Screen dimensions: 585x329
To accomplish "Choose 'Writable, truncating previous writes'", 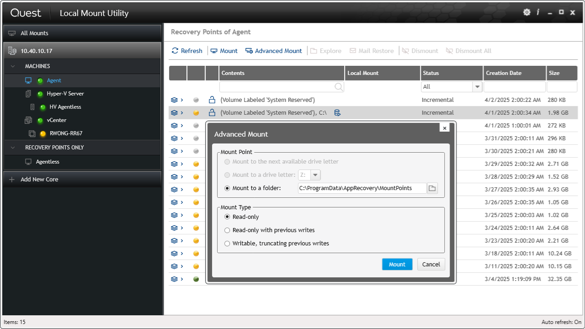I will coord(228,244).
